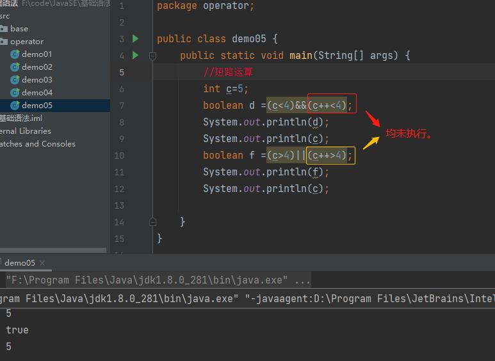Click the demo05 class file icon
The height and width of the screenshot is (361, 495).
click(x=15, y=106)
